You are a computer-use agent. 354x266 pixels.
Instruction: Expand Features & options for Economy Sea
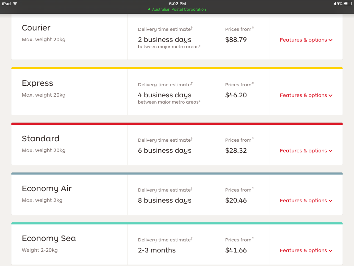pyautogui.click(x=306, y=250)
